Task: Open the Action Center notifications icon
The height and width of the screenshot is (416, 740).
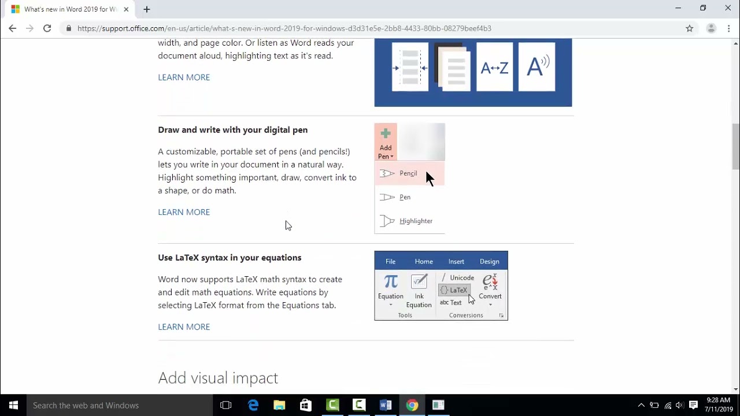Action: pyautogui.click(x=694, y=405)
